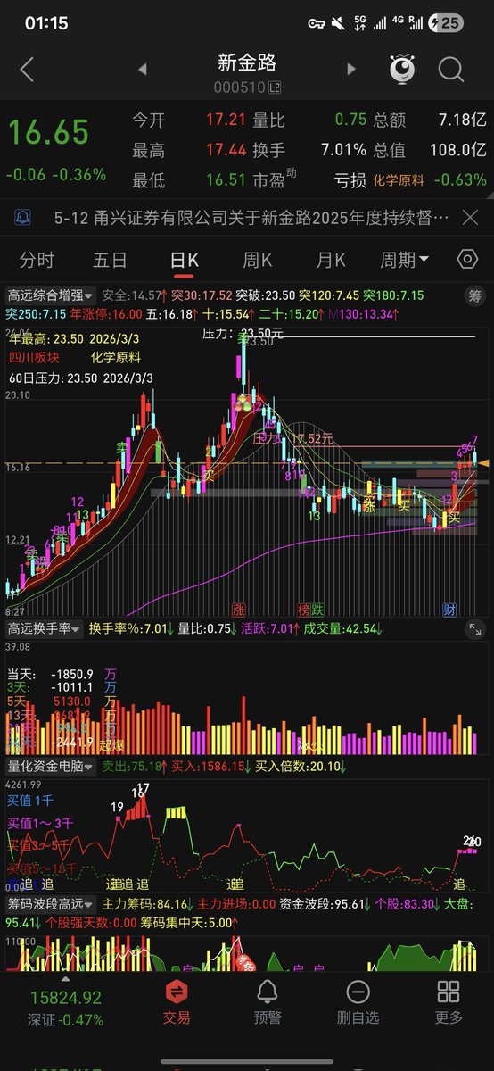The image size is (494, 1071).
Task: Open 交易 trade icon
Action: click(x=177, y=1000)
